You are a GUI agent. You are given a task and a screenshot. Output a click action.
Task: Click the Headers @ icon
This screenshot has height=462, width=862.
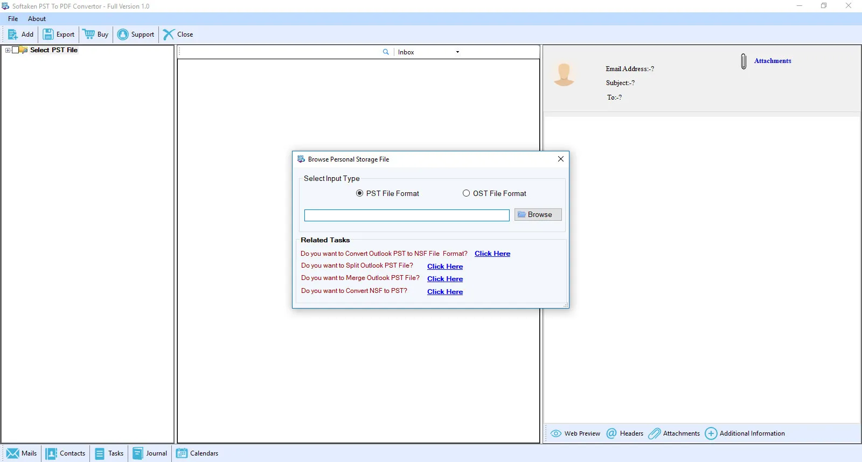pyautogui.click(x=611, y=433)
